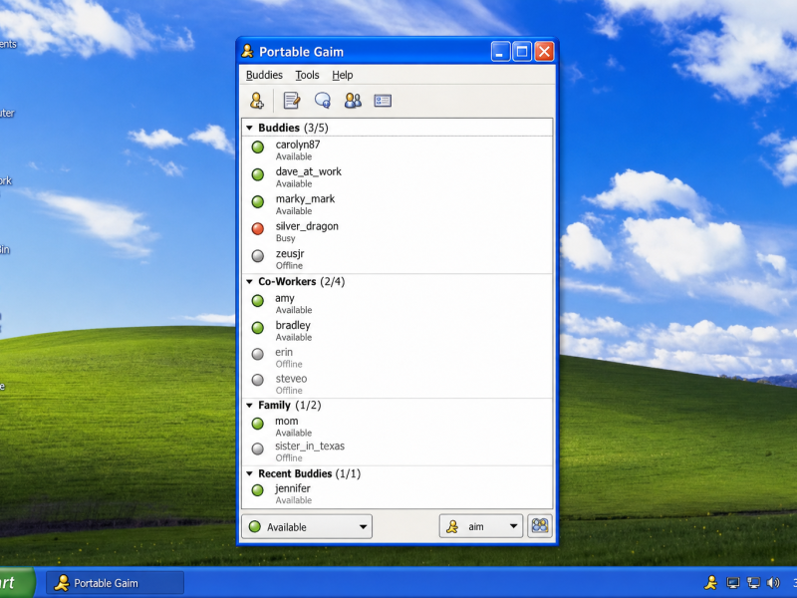Collapse the Buddies group
Viewport: 797px width, 598px height.
pyautogui.click(x=250, y=128)
